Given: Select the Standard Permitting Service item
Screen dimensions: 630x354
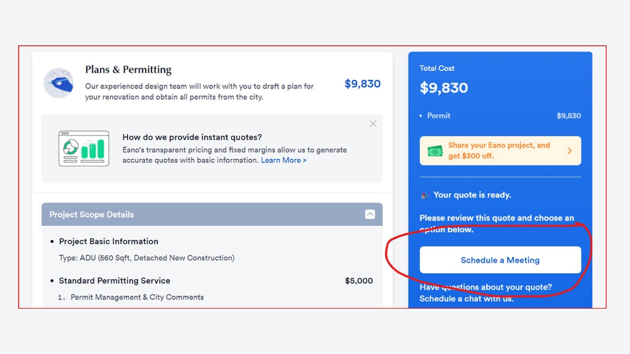Looking at the screenshot, I should pyautogui.click(x=114, y=280).
